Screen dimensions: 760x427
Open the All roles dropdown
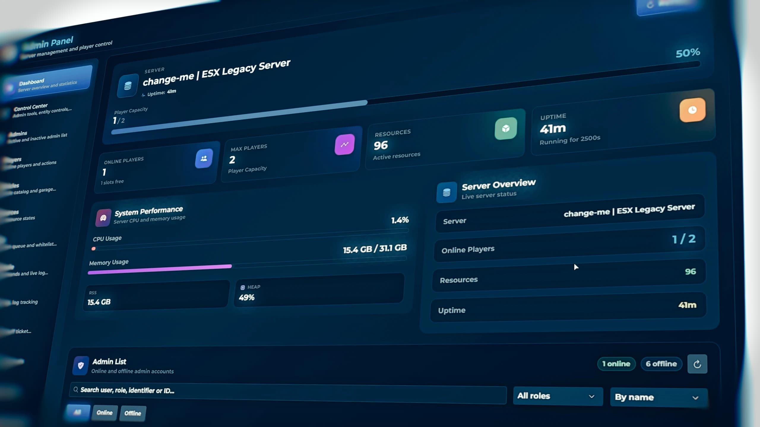pyautogui.click(x=558, y=396)
